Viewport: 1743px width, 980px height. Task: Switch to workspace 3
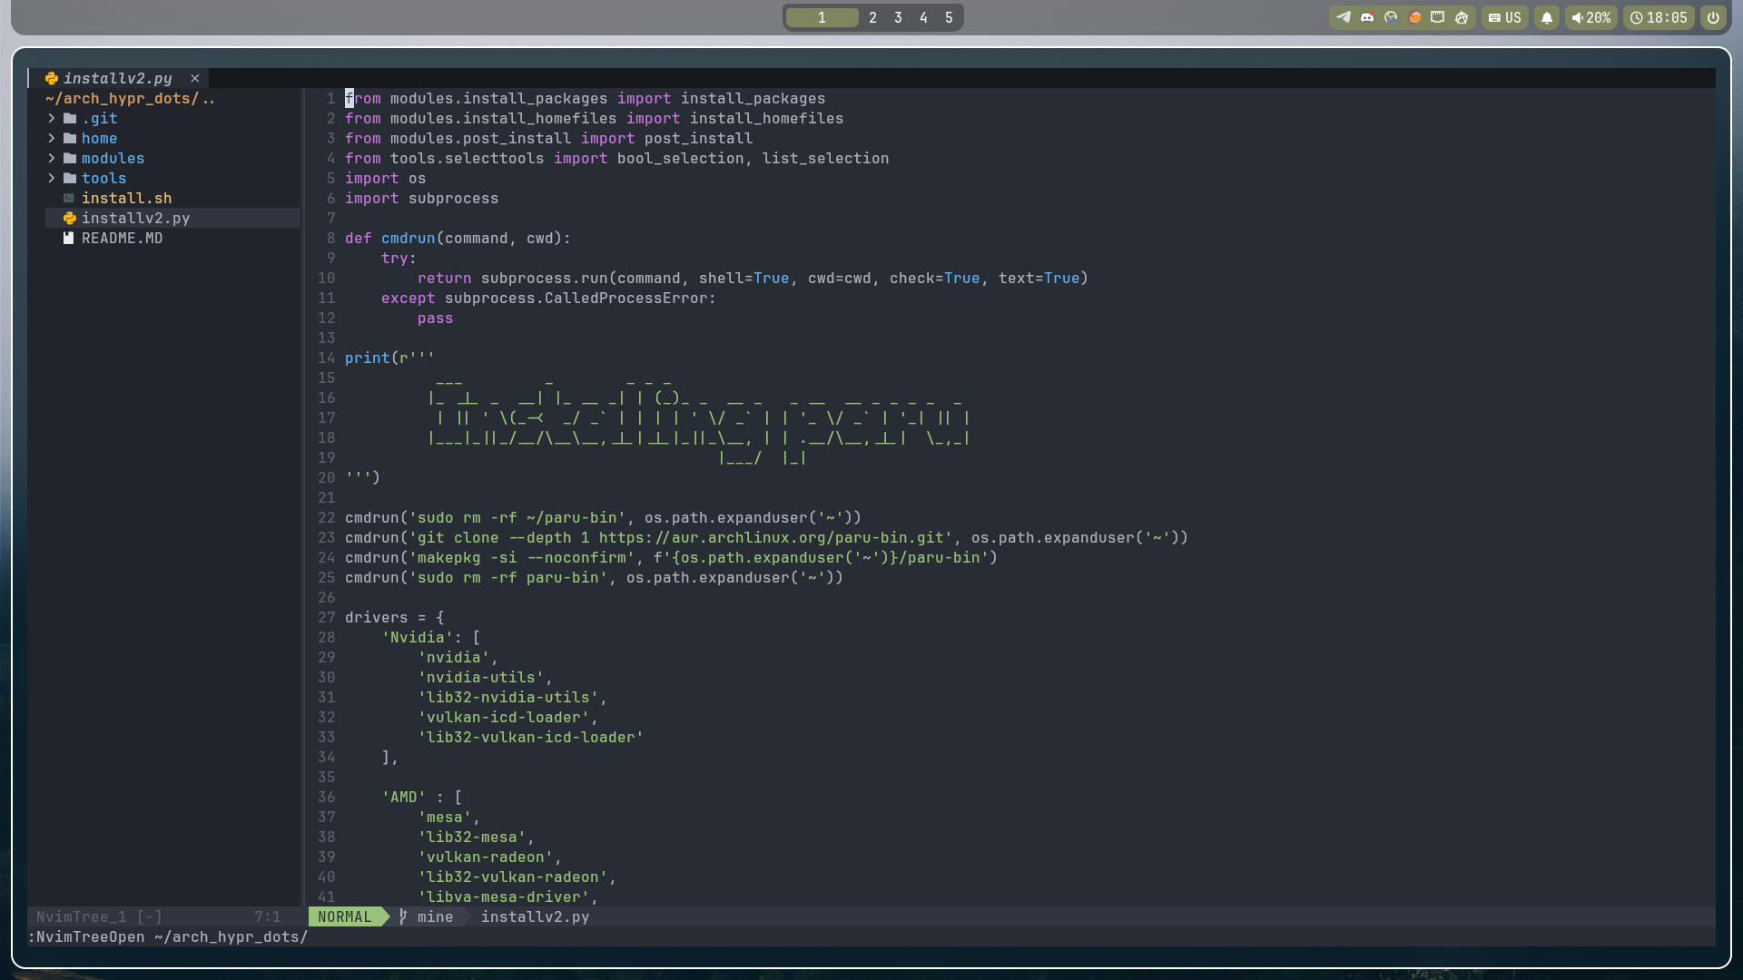click(898, 17)
